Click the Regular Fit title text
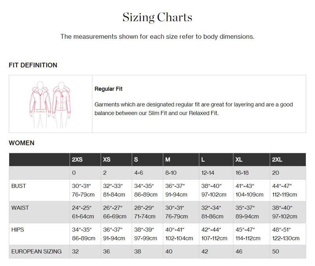 pos(109,89)
